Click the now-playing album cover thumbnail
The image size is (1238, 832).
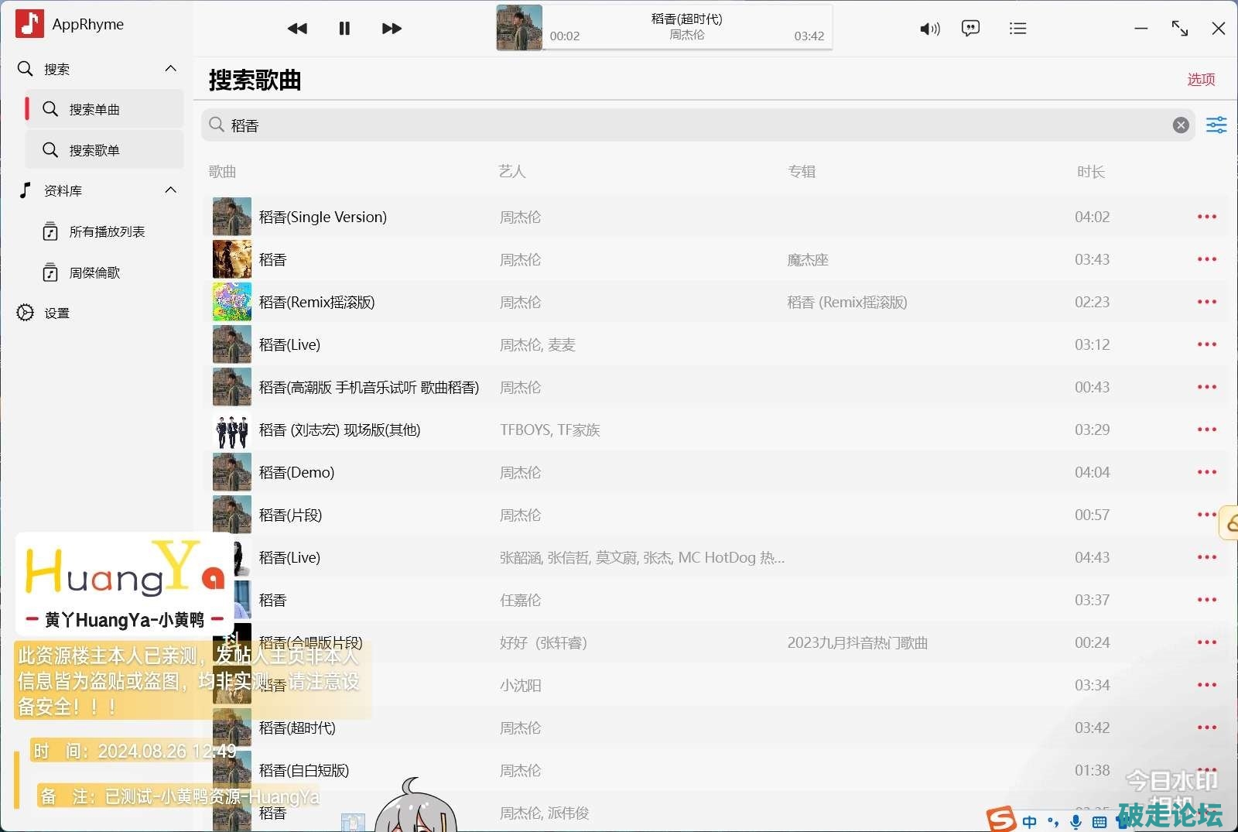pos(519,28)
